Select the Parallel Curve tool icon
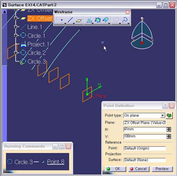Screen dimensions: 177x176 click(105, 20)
